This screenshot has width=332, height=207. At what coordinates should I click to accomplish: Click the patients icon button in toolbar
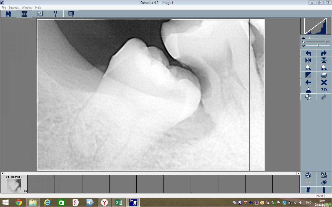(x=9, y=14)
